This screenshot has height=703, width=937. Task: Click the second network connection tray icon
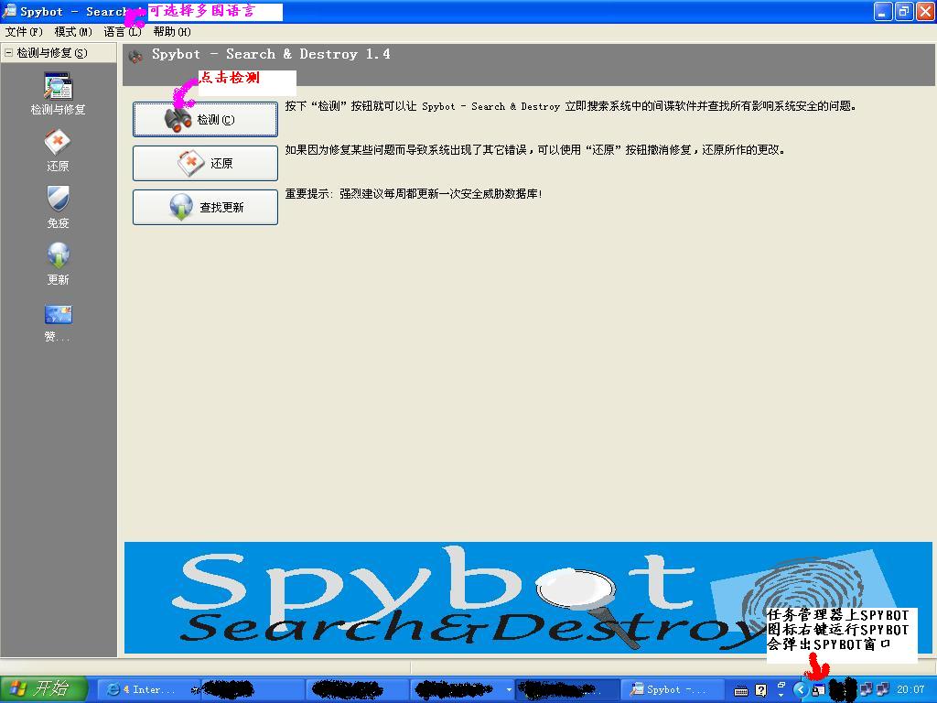tap(883, 689)
